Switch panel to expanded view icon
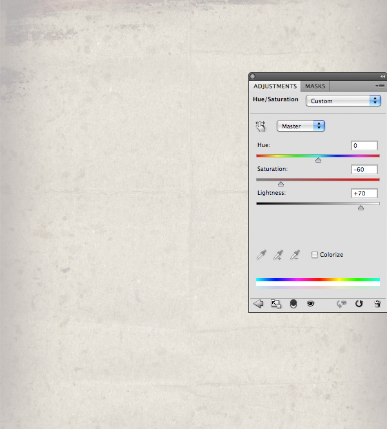This screenshot has width=387, height=429. [x=275, y=304]
